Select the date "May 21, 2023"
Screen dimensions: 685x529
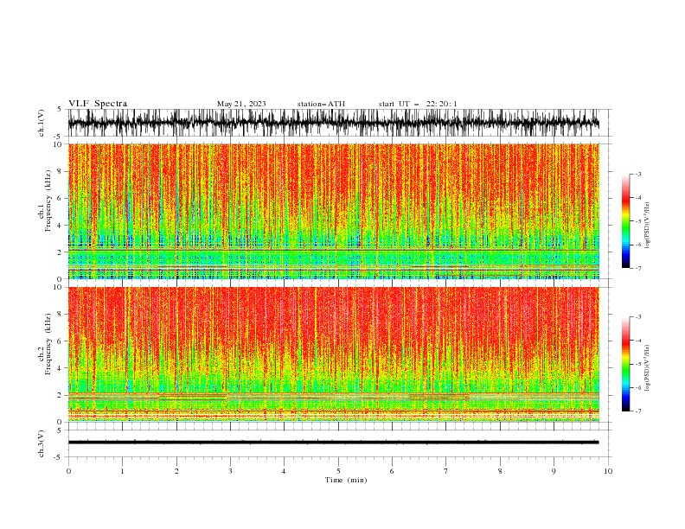point(241,104)
